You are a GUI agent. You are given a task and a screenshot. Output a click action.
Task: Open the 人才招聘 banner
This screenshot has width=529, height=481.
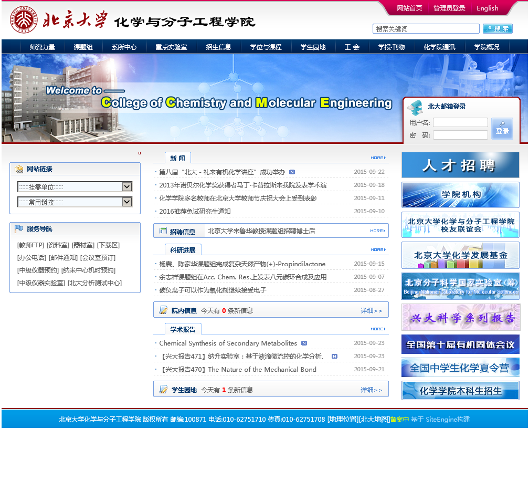pyautogui.click(x=460, y=165)
